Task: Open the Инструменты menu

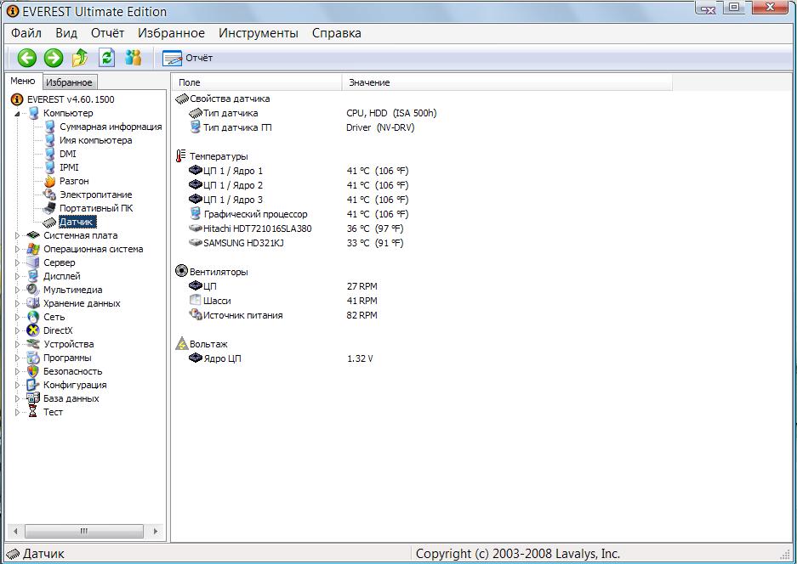Action: tap(259, 33)
